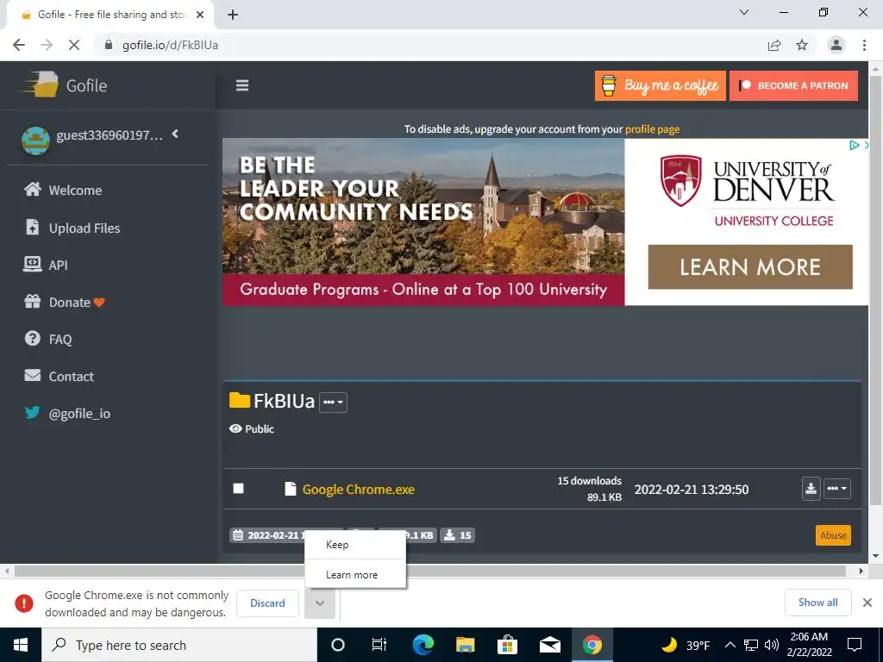Click the Gofile logo icon

coord(40,85)
